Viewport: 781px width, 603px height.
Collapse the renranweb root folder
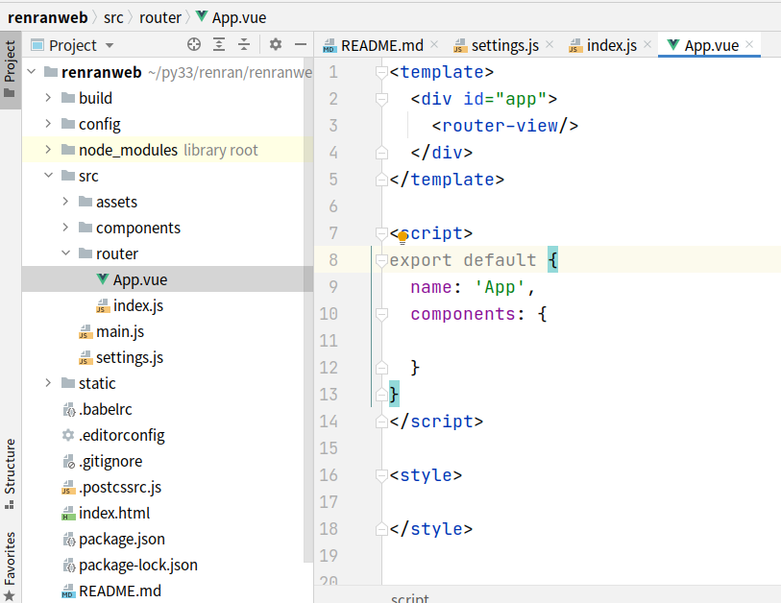click(x=32, y=72)
